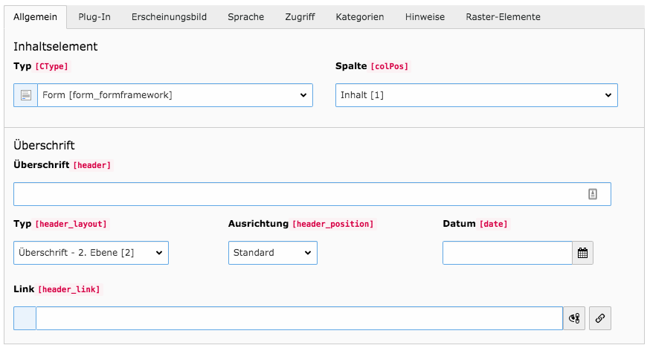Image resolution: width=650 pixels, height=348 pixels.
Task: Focus the Datum date input field
Action: 507,253
